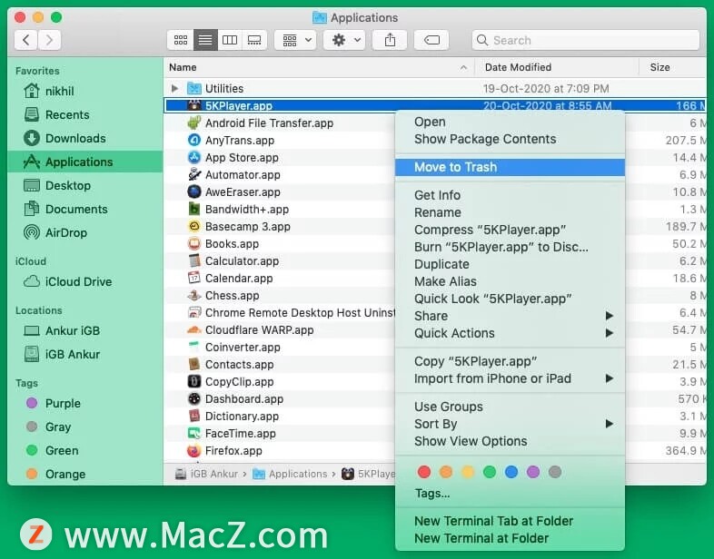This screenshot has height=559, width=714.
Task: Select the Utilities folder row
Action: (435, 88)
